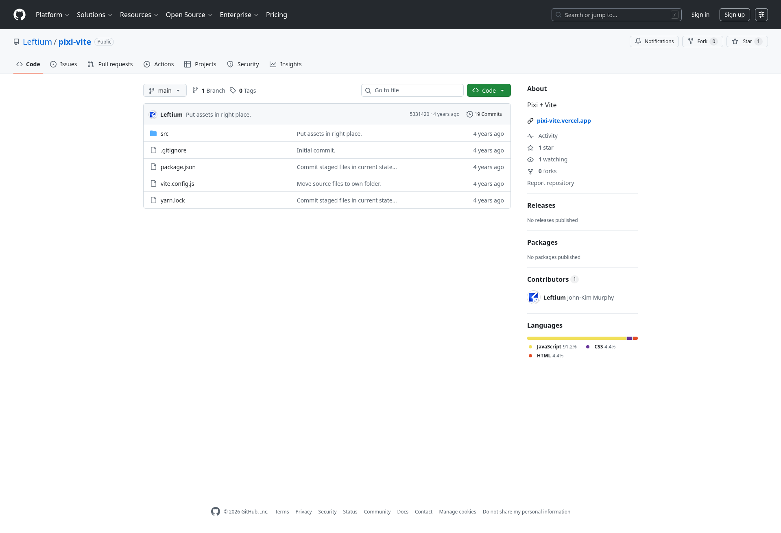This screenshot has height=533, width=781.
Task: Click the star icon next to 1 star
Action: (530, 148)
